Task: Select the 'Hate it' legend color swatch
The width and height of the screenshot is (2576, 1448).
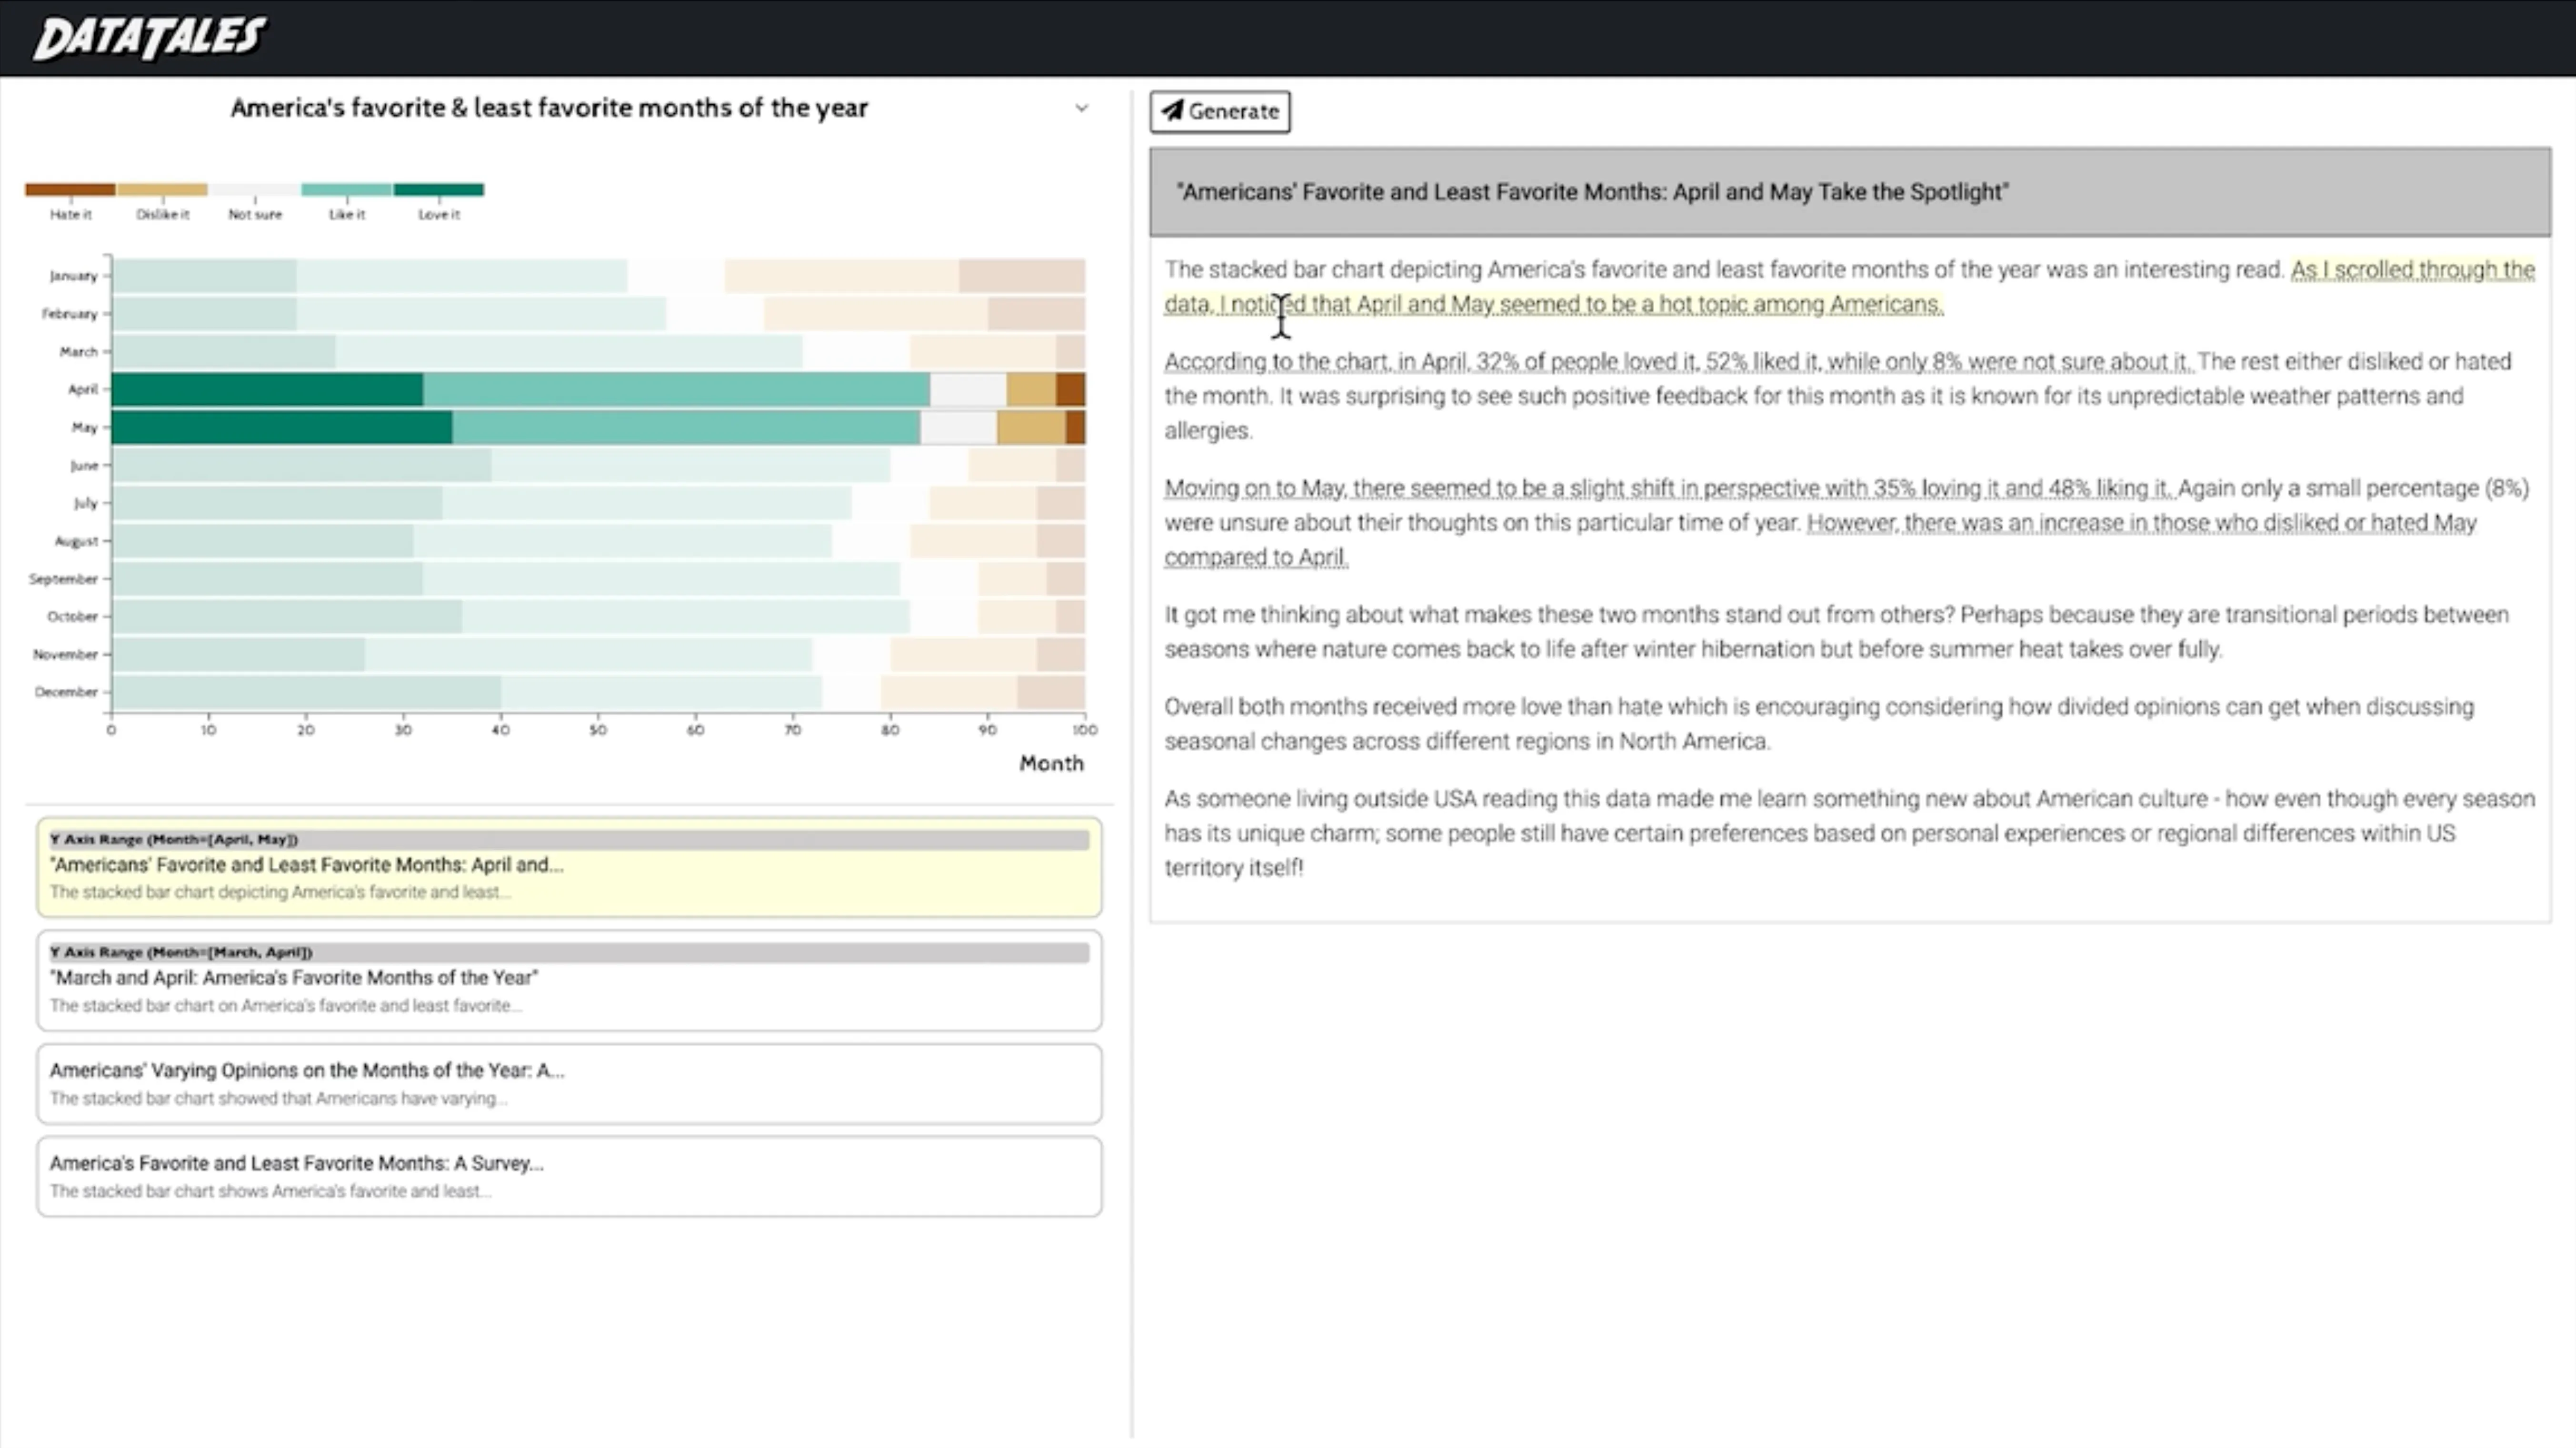Action: point(70,189)
